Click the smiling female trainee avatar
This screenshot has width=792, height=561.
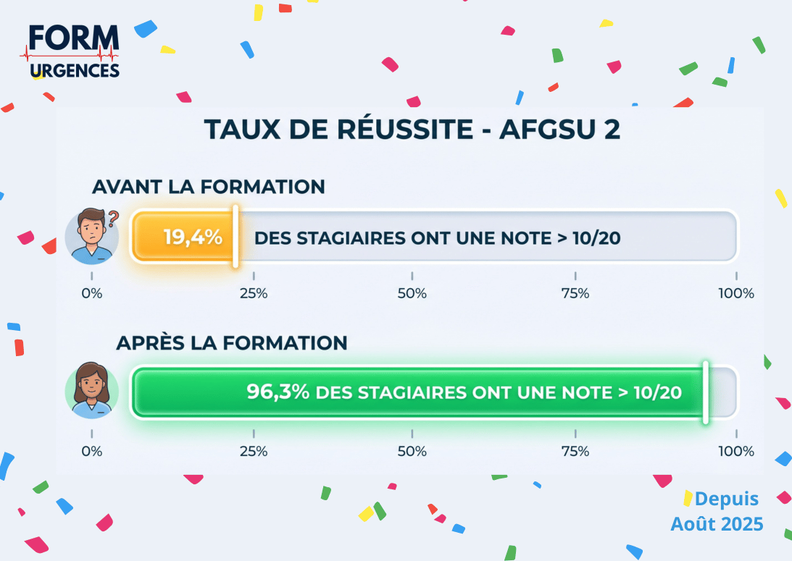[92, 390]
